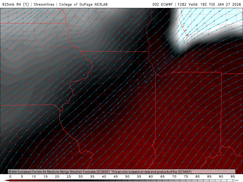
Task: Select colorbar label '60'
Action: point(151,177)
